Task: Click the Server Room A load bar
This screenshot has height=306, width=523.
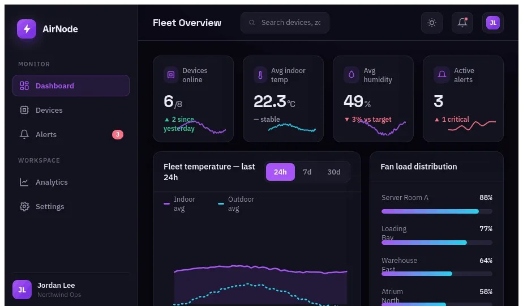Action: [436, 211]
